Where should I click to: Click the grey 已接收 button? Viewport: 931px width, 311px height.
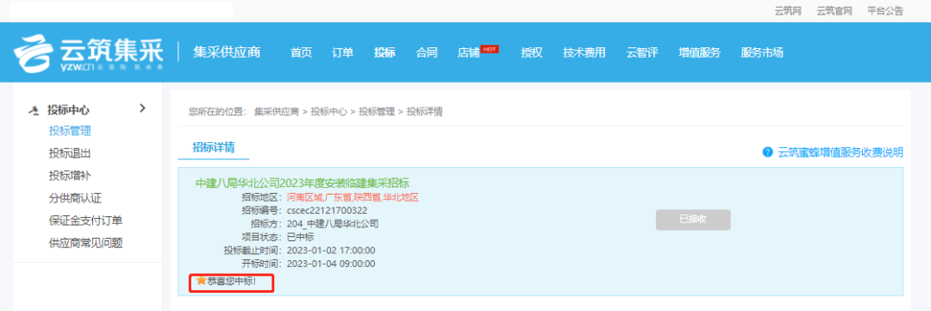pos(693,220)
